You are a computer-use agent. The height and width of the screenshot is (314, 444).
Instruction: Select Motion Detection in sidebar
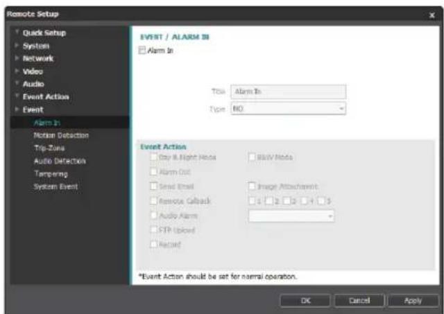[61, 135]
